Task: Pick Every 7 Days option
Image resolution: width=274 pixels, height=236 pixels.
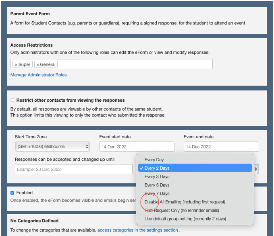Action: tap(157, 193)
